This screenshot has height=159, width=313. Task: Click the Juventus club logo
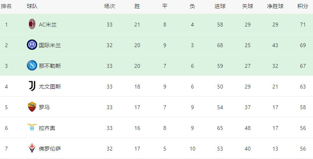(x=32, y=86)
